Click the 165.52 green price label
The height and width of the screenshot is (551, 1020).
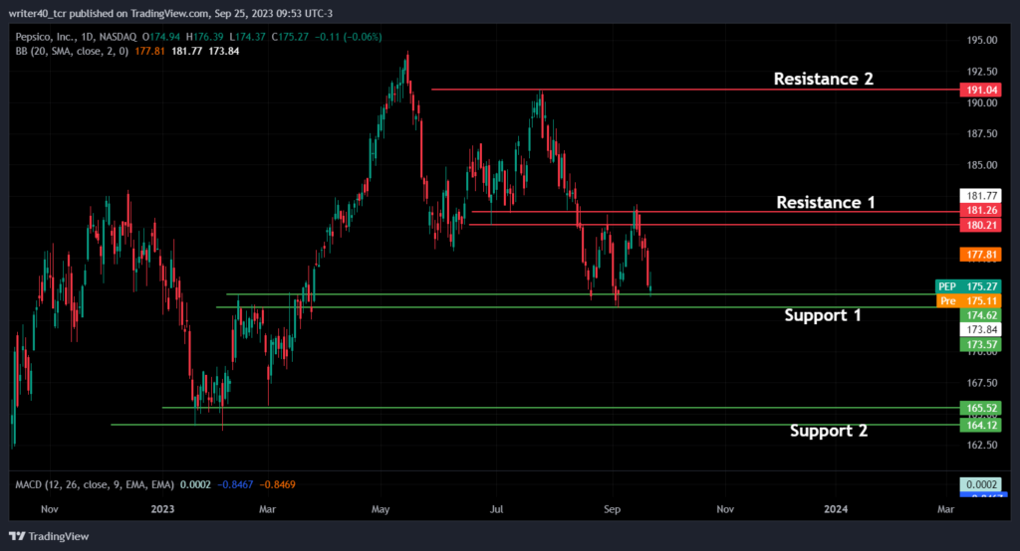tap(980, 409)
